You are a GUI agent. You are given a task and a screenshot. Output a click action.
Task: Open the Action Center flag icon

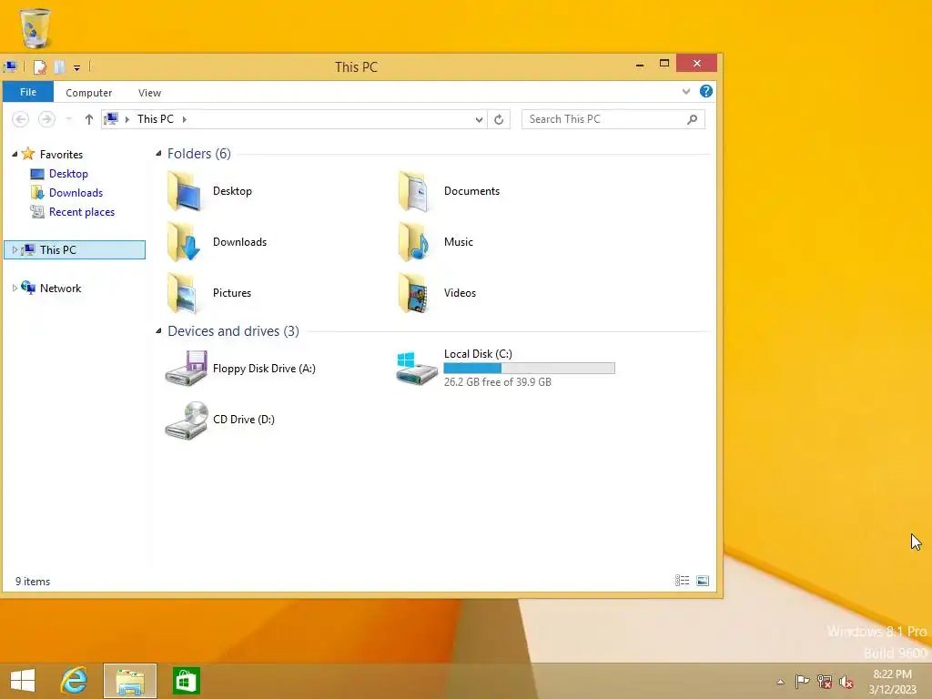pos(802,681)
